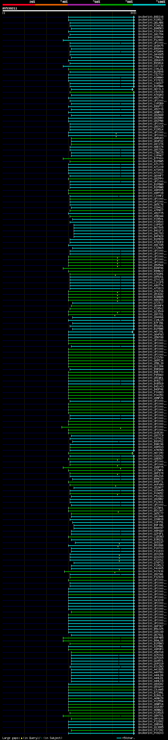Click the alignment bar for UniRef100_B9DI08
Image resolution: width=168 pixels, height=740 pixels.
pyautogui.click(x=101, y=17)
